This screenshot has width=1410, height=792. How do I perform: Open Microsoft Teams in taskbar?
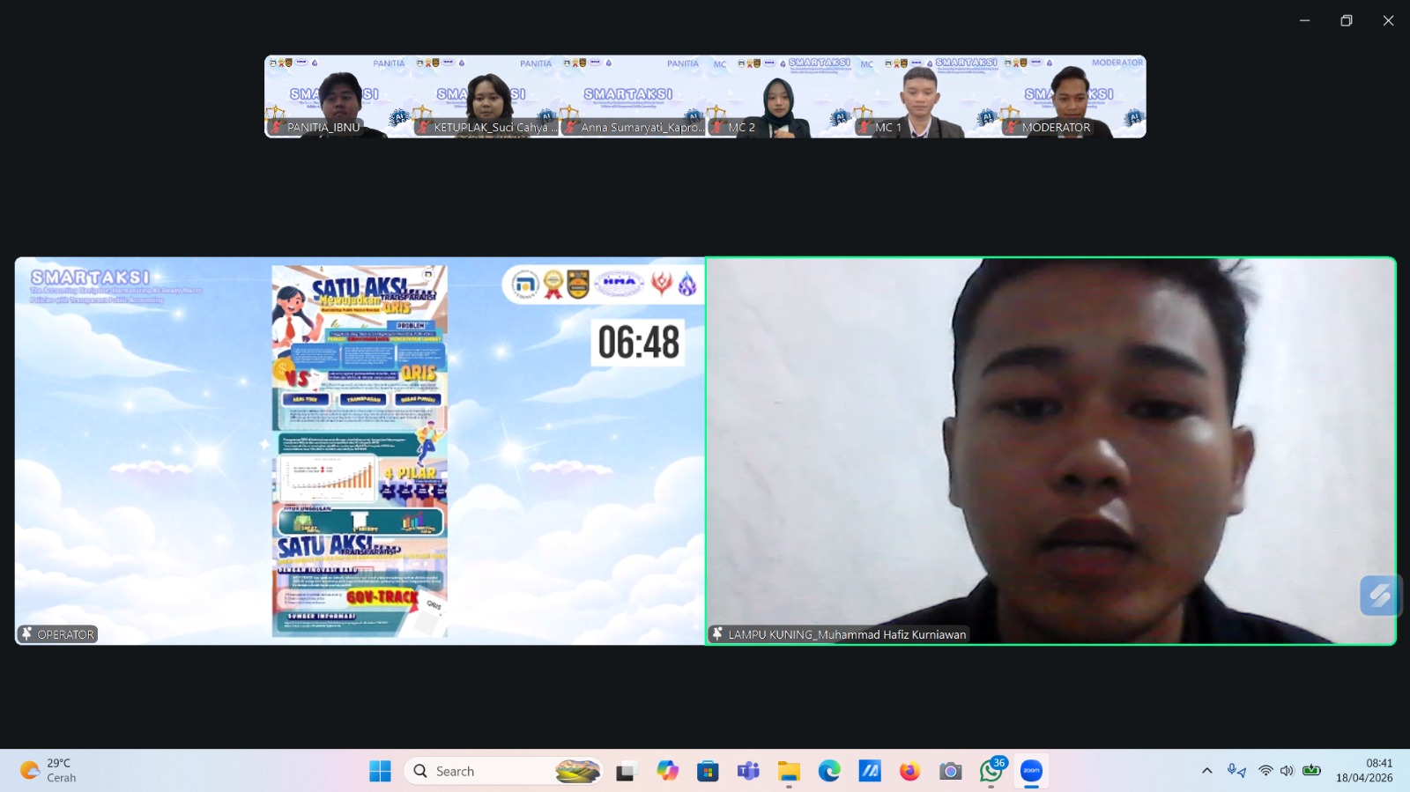tap(748, 771)
